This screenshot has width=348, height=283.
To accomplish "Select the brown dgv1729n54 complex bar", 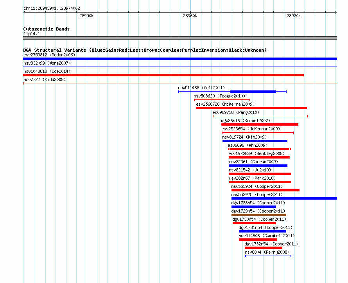I will [259, 215].
